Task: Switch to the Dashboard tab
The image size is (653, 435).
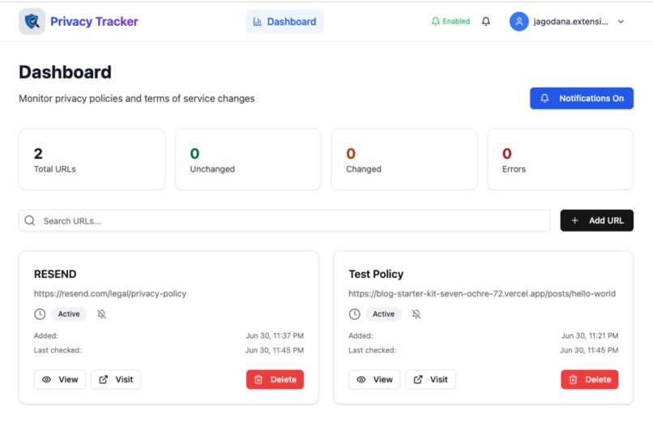Action: [284, 22]
